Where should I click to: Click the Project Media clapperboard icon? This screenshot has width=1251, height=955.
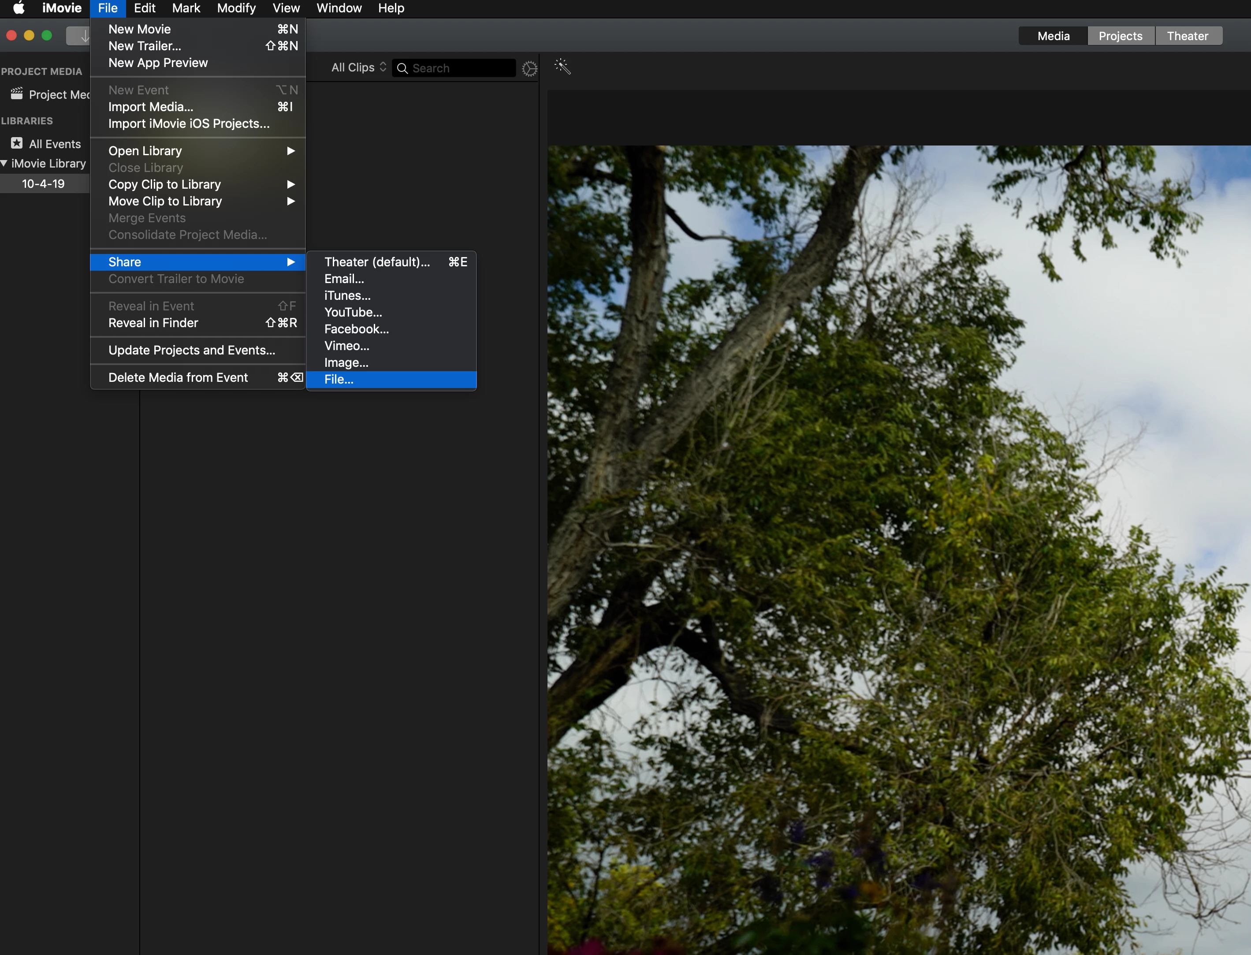17,93
